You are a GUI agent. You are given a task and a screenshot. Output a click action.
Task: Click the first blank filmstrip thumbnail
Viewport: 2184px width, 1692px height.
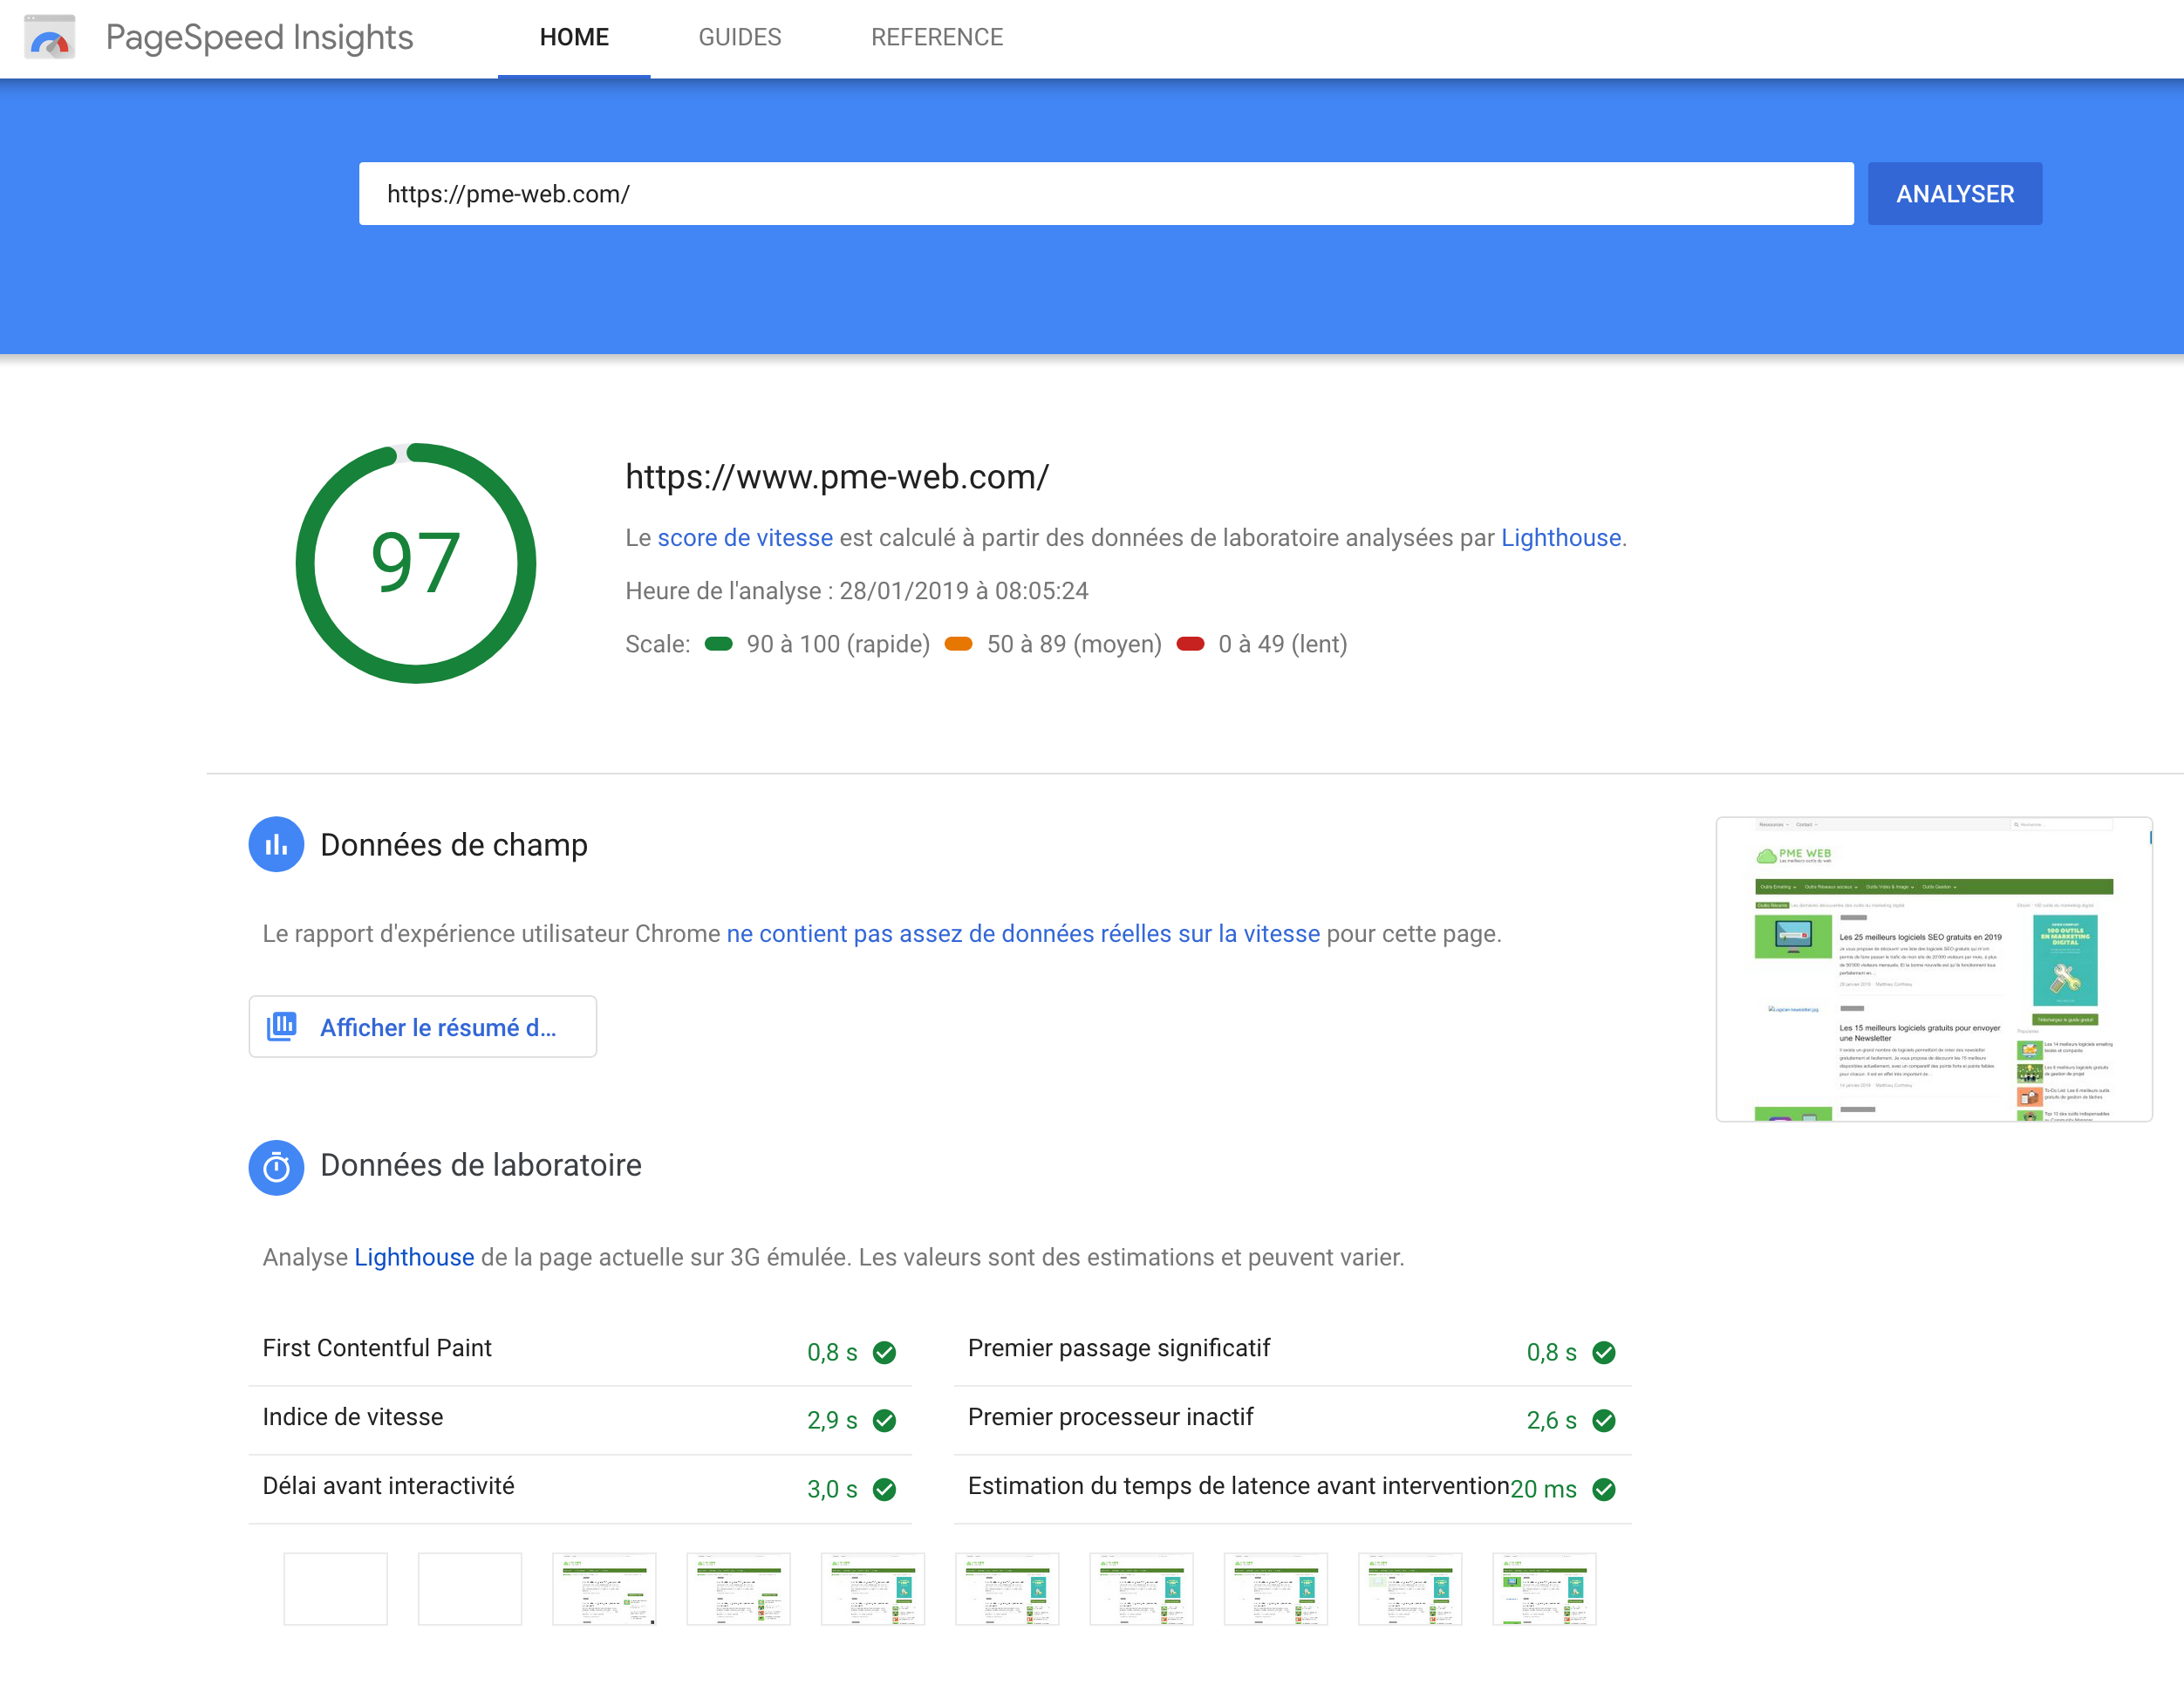tap(335, 1589)
